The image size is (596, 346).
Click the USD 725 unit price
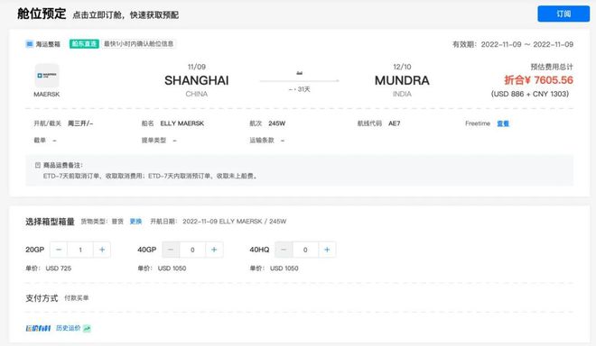(58, 269)
